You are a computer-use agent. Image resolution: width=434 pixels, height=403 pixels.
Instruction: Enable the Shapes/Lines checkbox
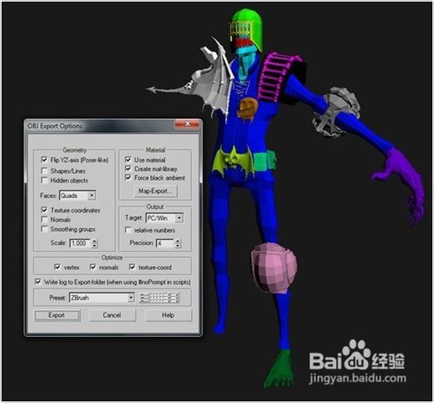(44, 171)
